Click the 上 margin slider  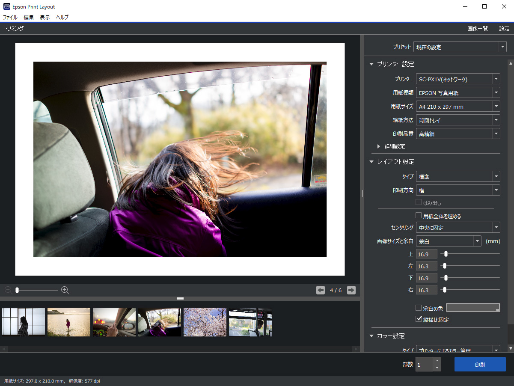446,254
